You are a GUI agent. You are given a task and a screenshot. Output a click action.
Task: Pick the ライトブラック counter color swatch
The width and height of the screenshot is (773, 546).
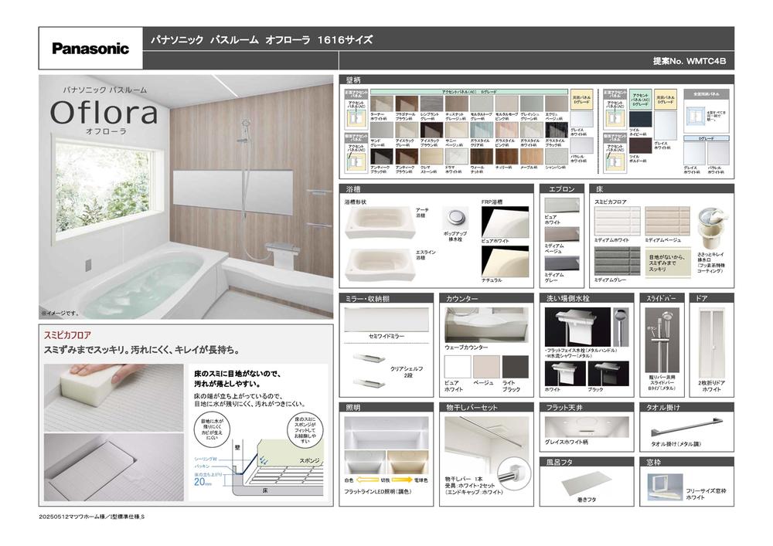click(516, 366)
